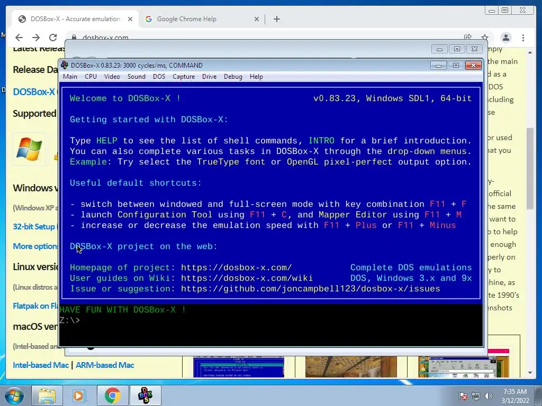This screenshot has width=542, height=406.
Task: Click the blue DOS screenshot thumbnail
Action: tap(239, 367)
